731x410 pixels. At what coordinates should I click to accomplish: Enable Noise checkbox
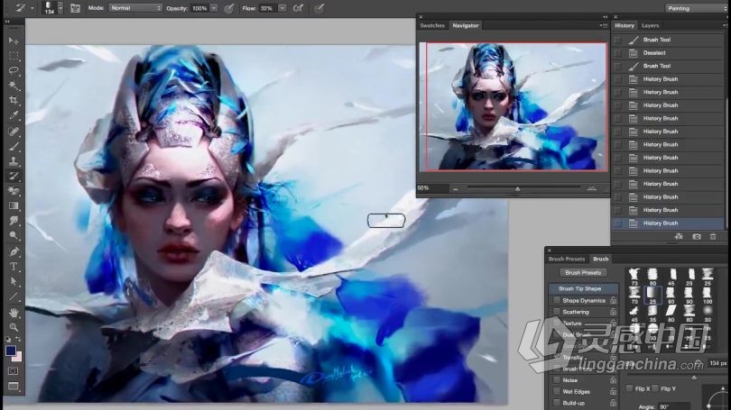[x=557, y=380]
